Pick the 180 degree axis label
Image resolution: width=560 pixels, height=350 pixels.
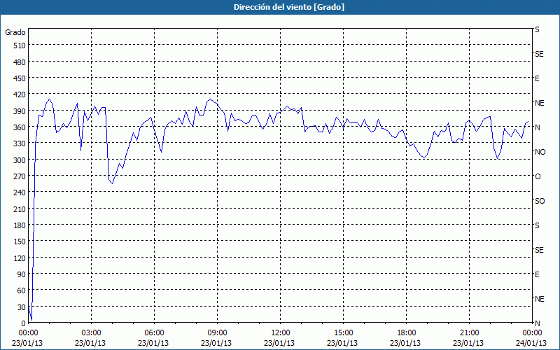coord(20,225)
